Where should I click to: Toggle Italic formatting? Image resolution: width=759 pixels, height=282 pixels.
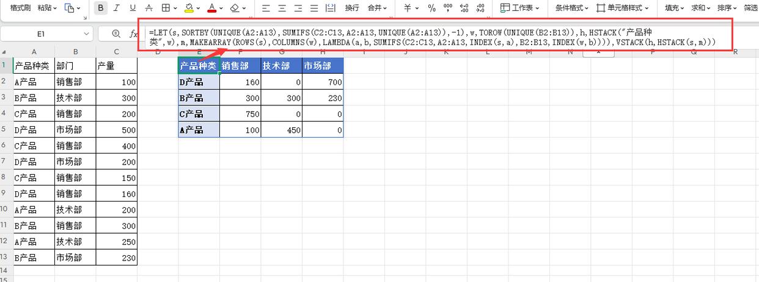coord(117,8)
